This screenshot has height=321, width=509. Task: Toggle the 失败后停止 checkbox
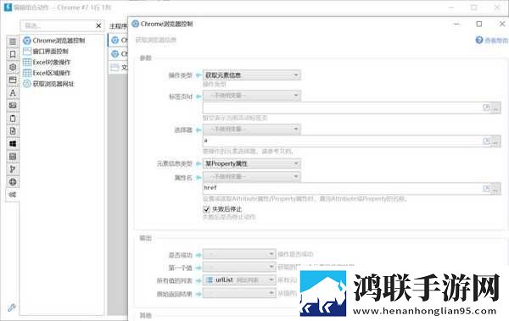(x=206, y=209)
